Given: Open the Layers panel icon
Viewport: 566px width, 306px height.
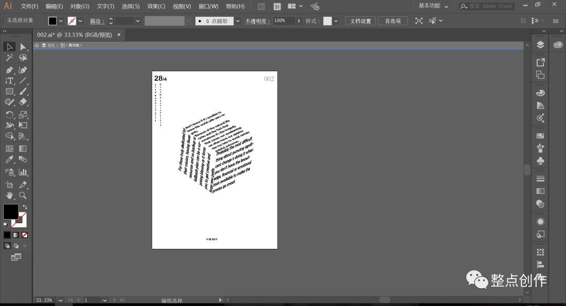Looking at the screenshot, I should [x=540, y=45].
